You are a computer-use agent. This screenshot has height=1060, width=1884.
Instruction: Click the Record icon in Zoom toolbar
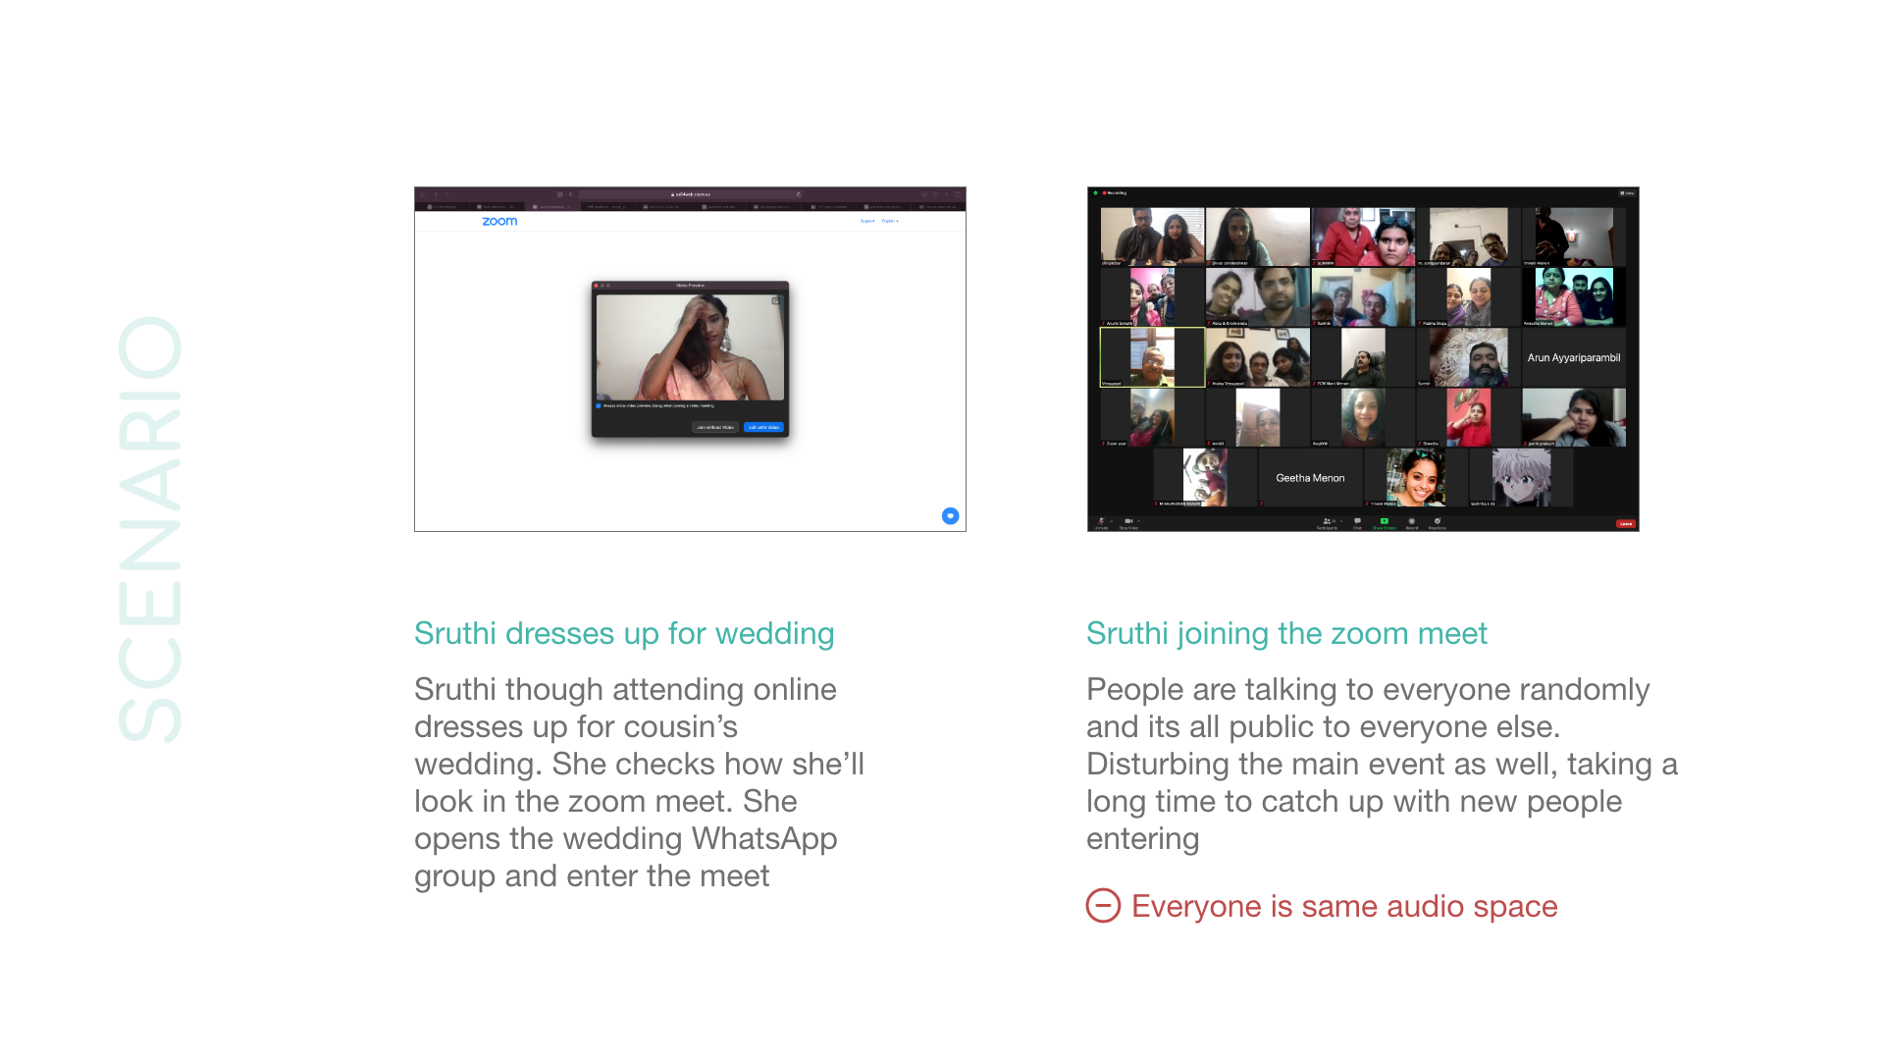pyautogui.click(x=1412, y=521)
